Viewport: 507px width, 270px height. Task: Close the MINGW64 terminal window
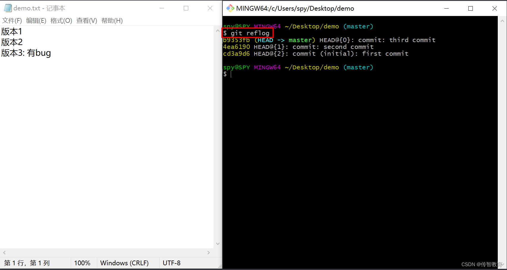[x=495, y=9]
